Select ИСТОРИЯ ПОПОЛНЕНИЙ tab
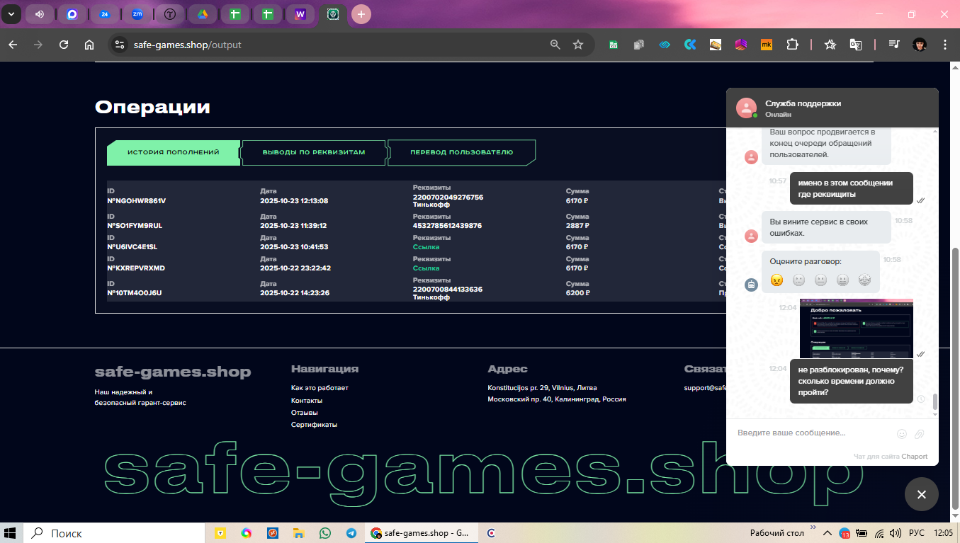This screenshot has width=960, height=543. [174, 152]
